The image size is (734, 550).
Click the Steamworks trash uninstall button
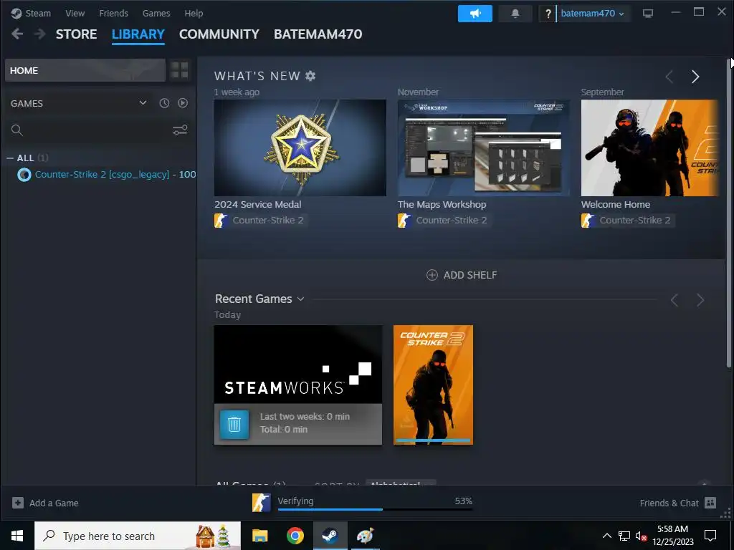234,424
